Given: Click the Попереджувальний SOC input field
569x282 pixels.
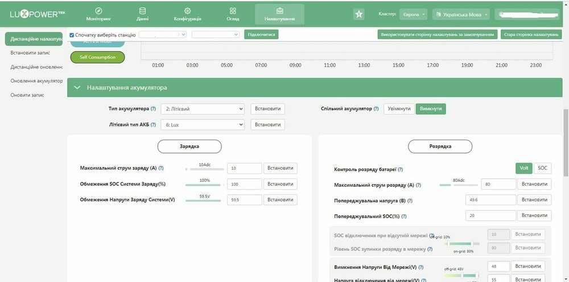Looking at the screenshot, I should 490,215.
